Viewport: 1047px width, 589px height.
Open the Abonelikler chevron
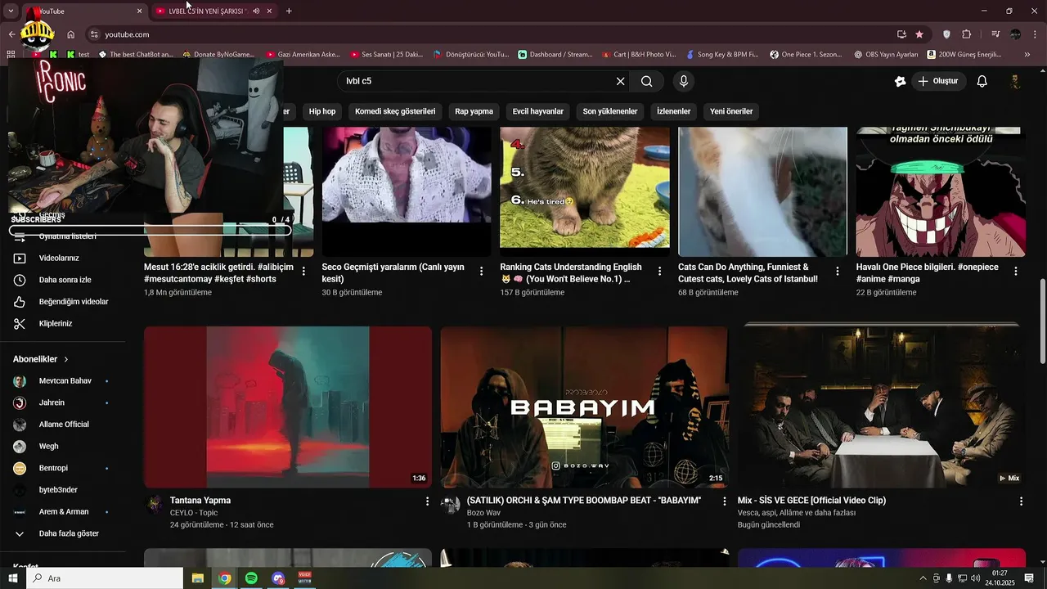pyautogui.click(x=66, y=359)
